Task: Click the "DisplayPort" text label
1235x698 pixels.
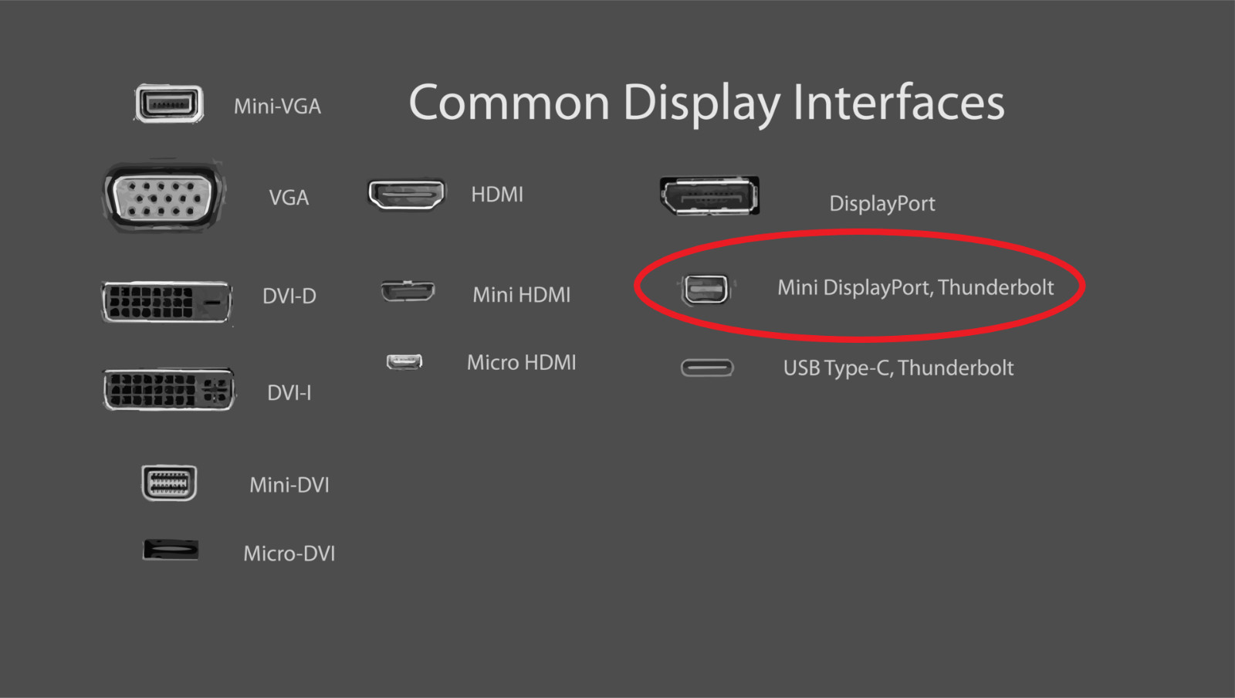Action: point(882,204)
